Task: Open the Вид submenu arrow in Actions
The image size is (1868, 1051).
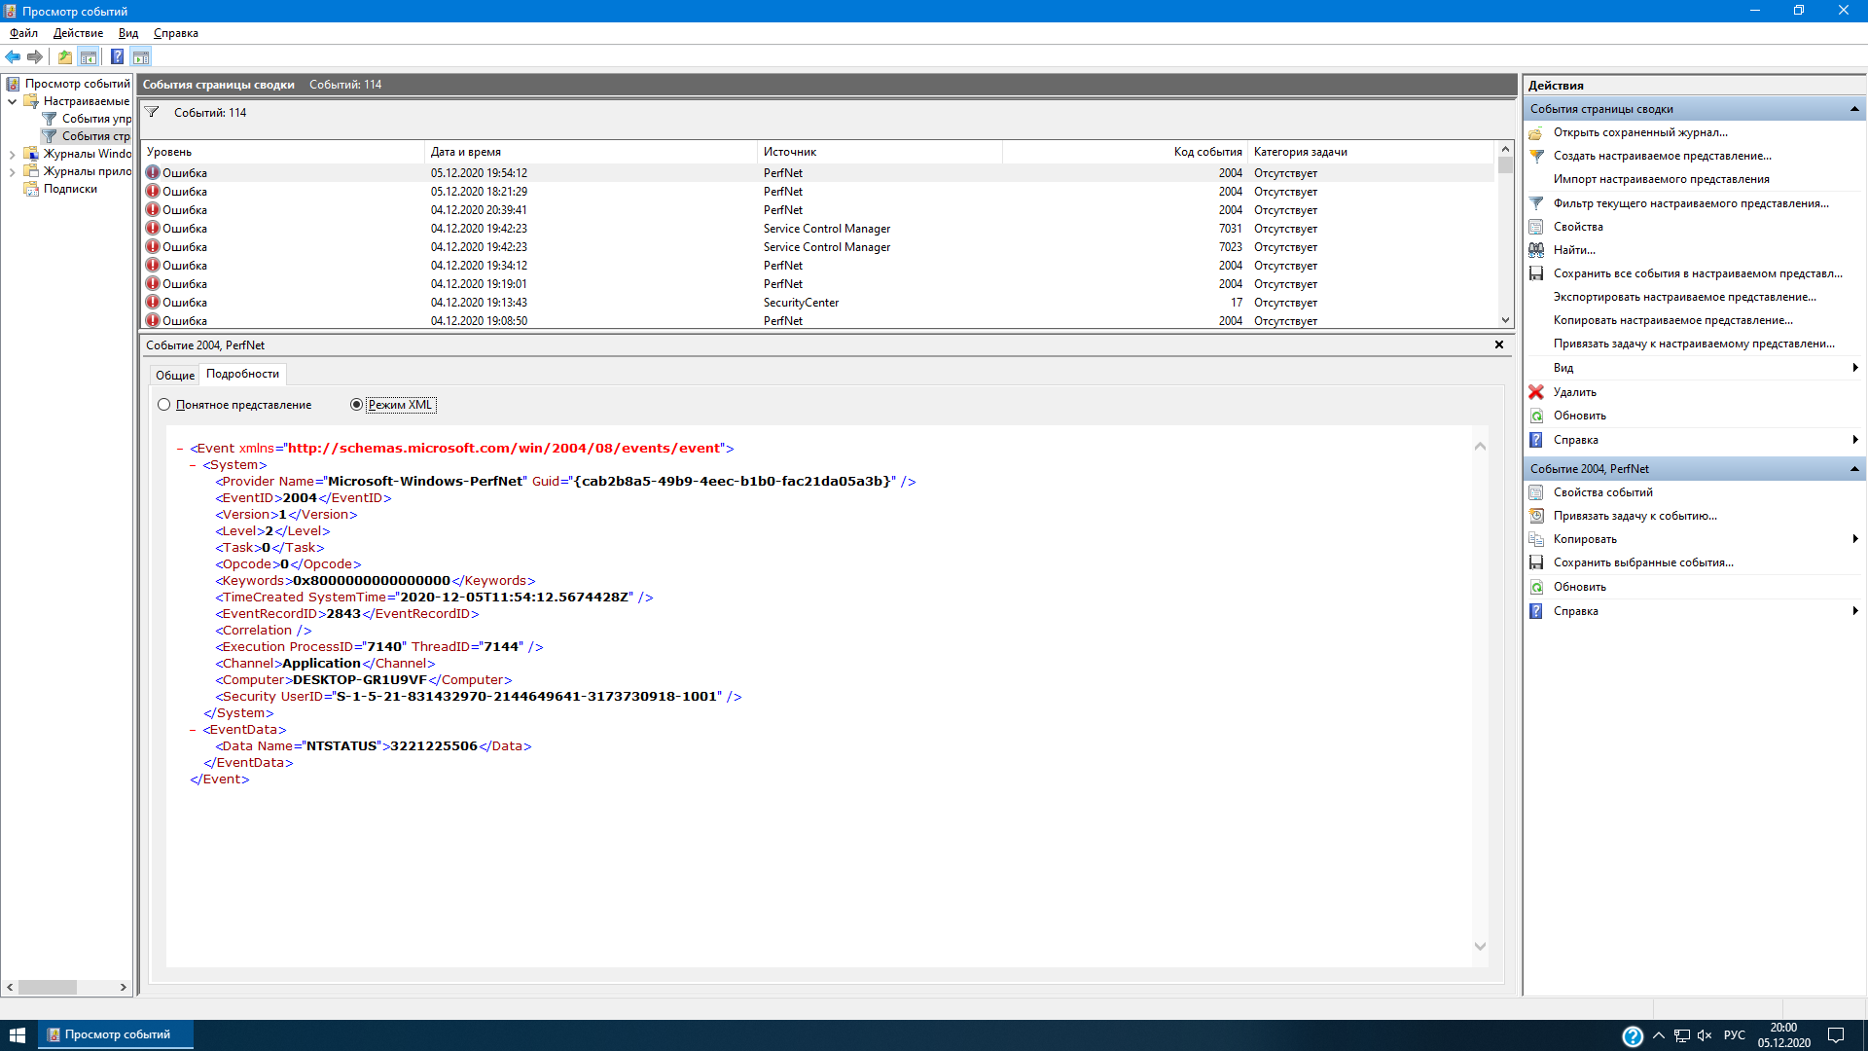Action: 1855,368
